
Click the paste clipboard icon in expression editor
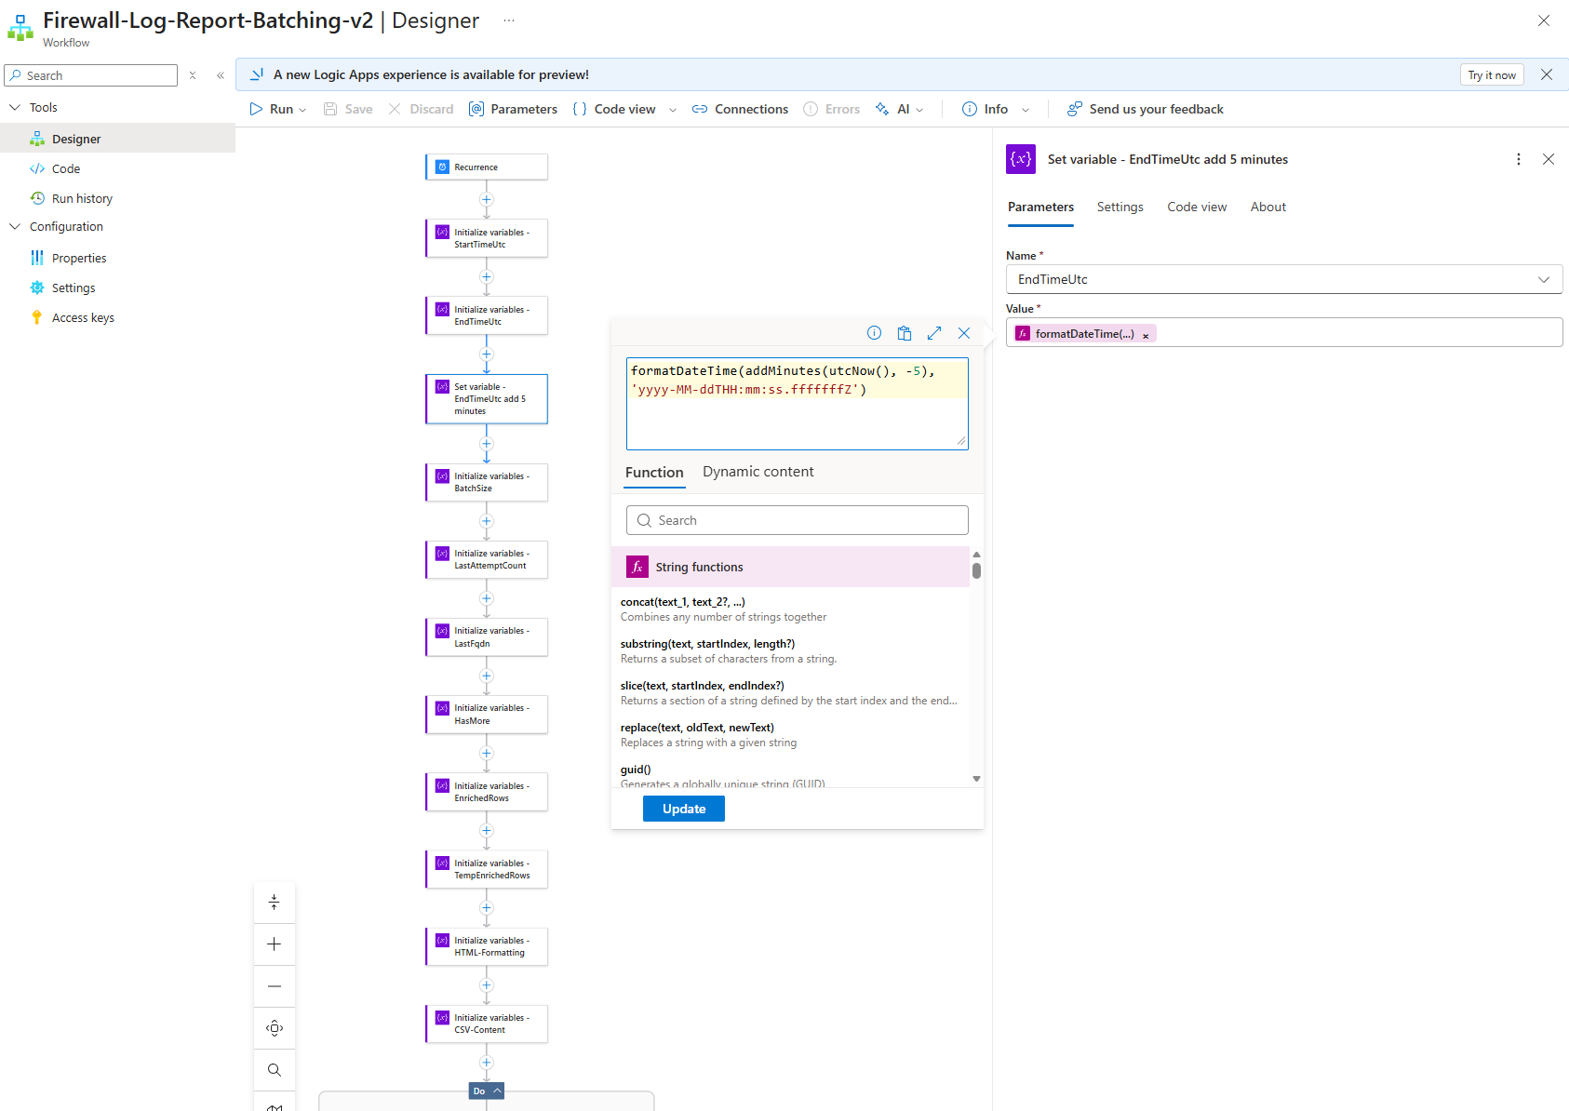coord(904,333)
